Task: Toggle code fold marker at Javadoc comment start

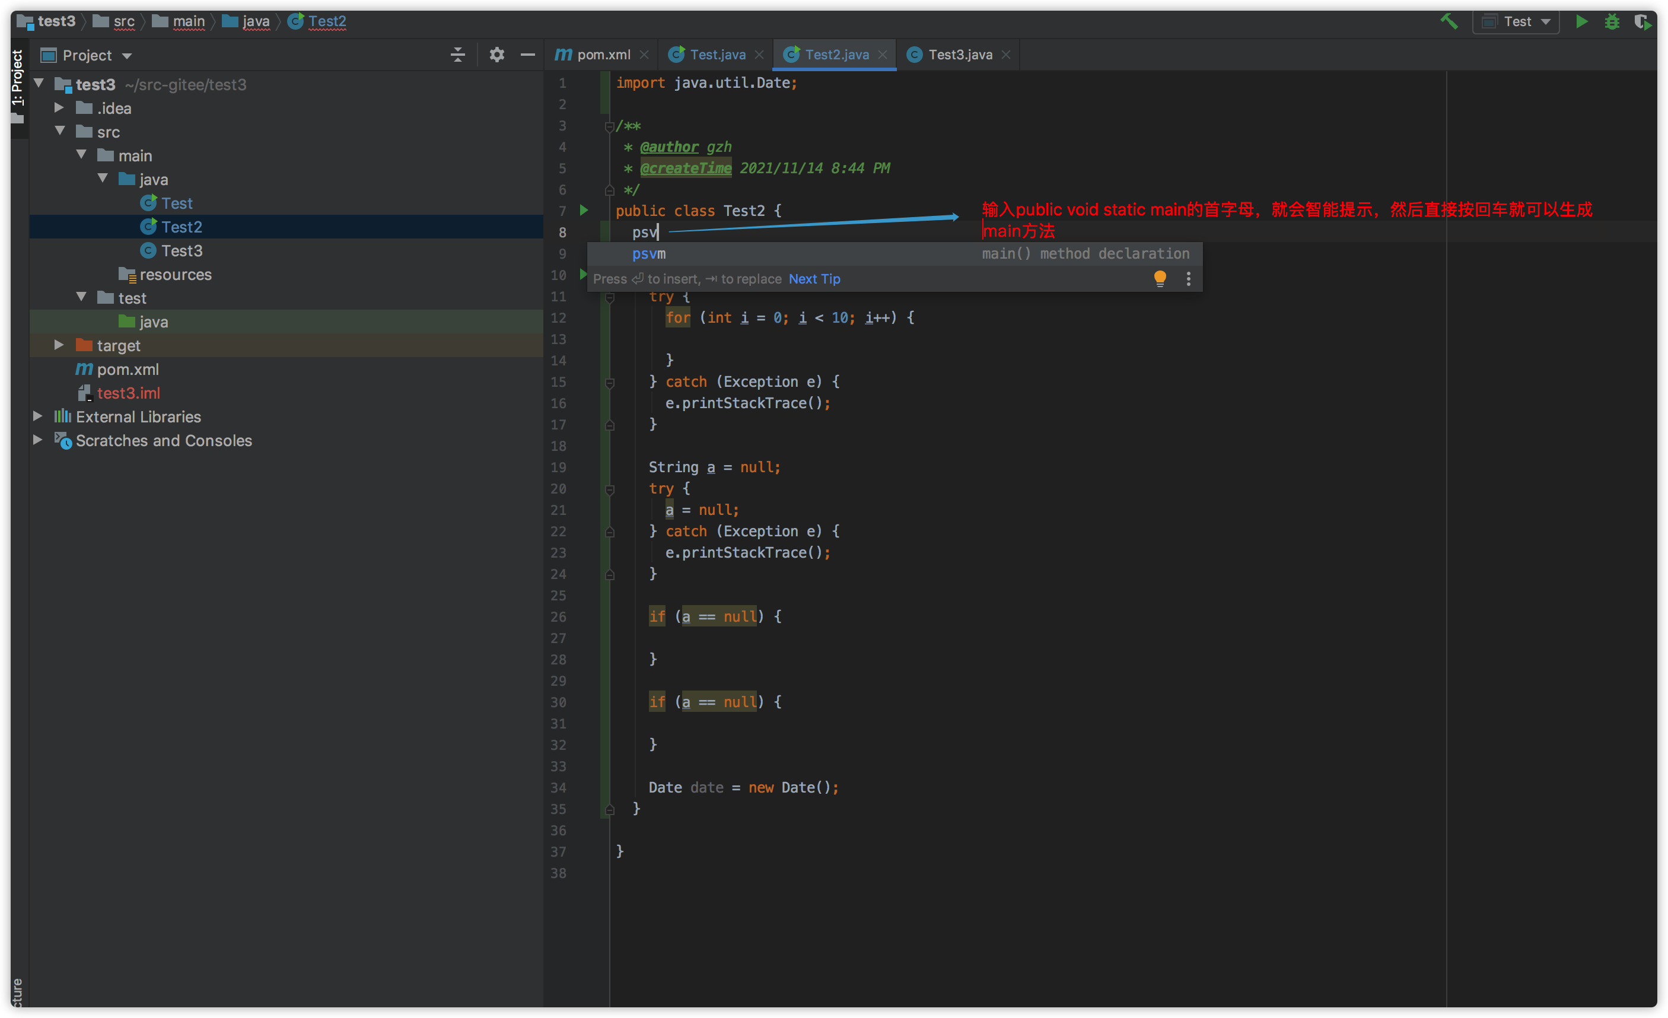Action: coord(609,126)
